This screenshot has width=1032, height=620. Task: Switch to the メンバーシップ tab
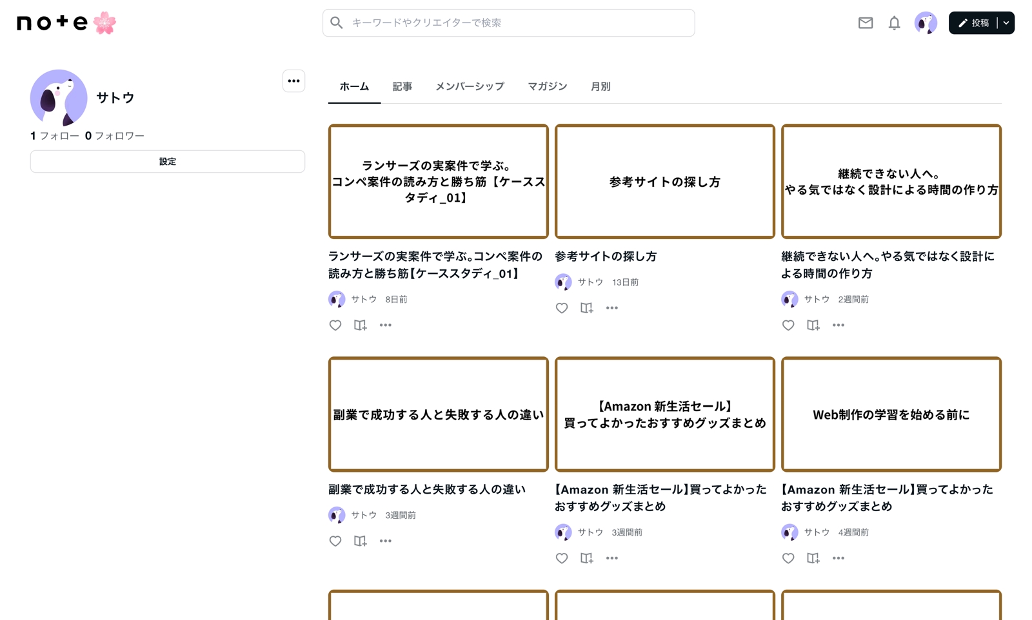[470, 86]
